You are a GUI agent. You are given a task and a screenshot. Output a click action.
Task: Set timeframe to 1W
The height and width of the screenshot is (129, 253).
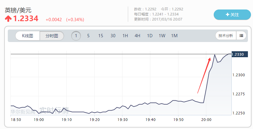tap(162, 36)
